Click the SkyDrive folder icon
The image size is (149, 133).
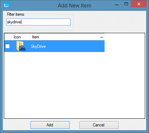[x=21, y=46]
